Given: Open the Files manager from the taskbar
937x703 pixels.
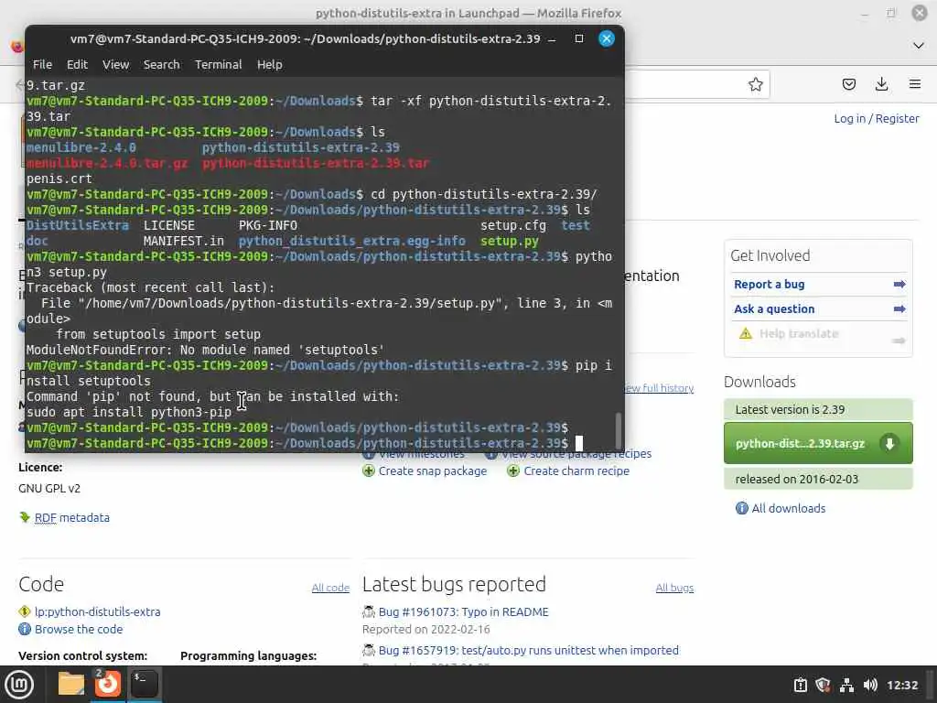Looking at the screenshot, I should [x=71, y=685].
